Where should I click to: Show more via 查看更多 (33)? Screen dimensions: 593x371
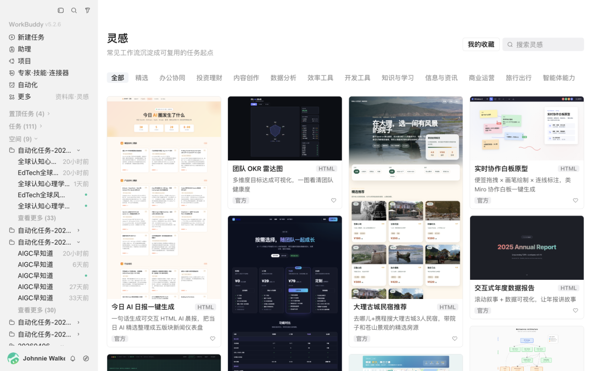click(x=37, y=218)
